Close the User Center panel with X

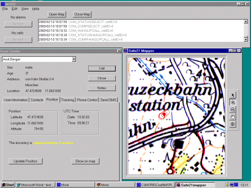pos(119,51)
